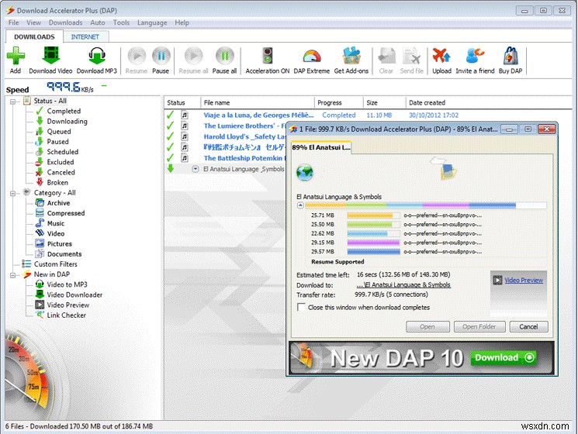
Task: Pause all downloads with Pause all
Action: click(225, 57)
